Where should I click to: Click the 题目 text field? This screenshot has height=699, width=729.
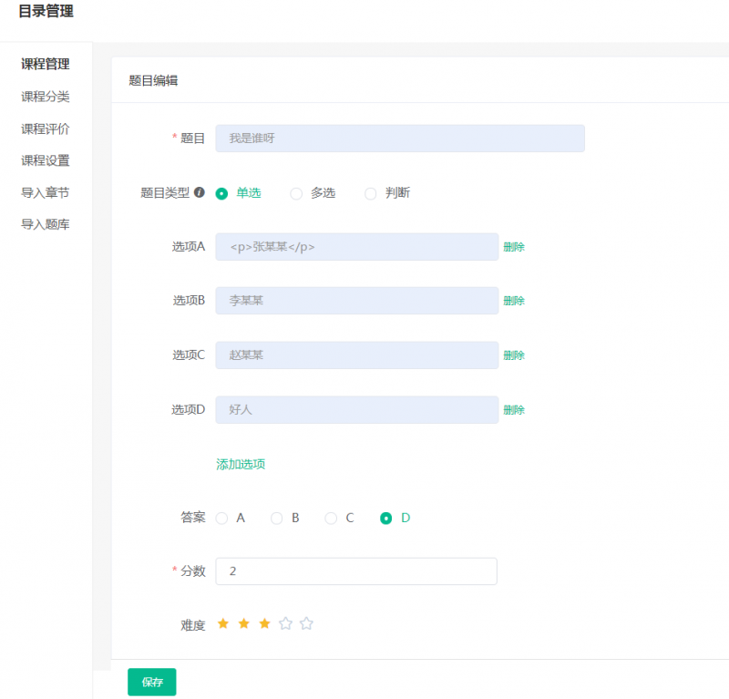click(x=400, y=139)
